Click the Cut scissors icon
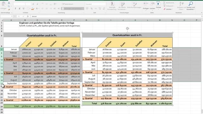The height and width of the screenshot is (114, 203). 9,3
